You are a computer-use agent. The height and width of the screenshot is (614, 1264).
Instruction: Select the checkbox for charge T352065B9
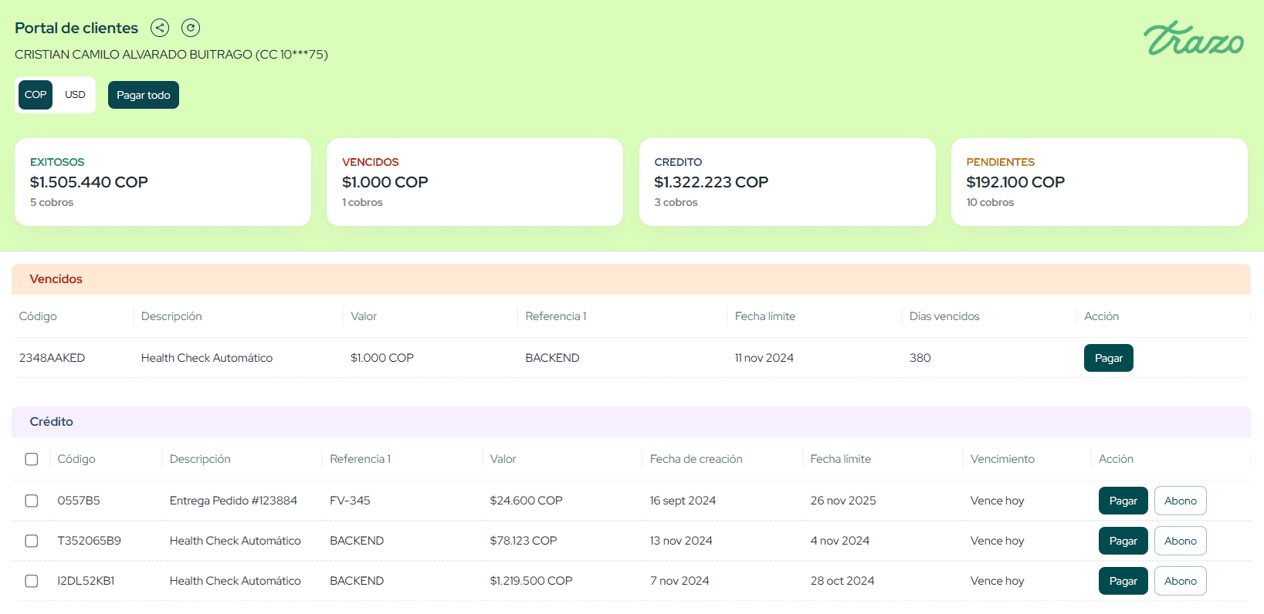pos(32,541)
